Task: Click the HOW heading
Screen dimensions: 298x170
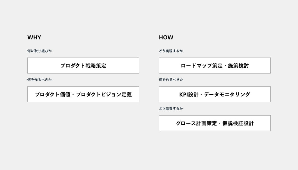Action: click(166, 37)
